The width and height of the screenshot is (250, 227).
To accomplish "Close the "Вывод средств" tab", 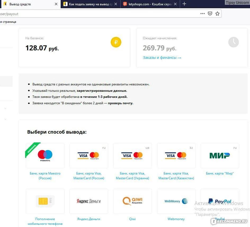I will [x=56, y=4].
